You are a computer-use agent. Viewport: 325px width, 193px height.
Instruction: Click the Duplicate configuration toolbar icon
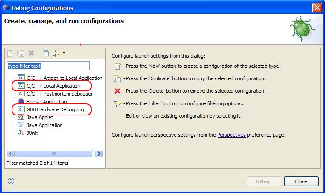(20, 53)
